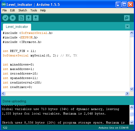Click the console scroll-down arrow
This screenshot has height=131, width=135.
[132, 123]
